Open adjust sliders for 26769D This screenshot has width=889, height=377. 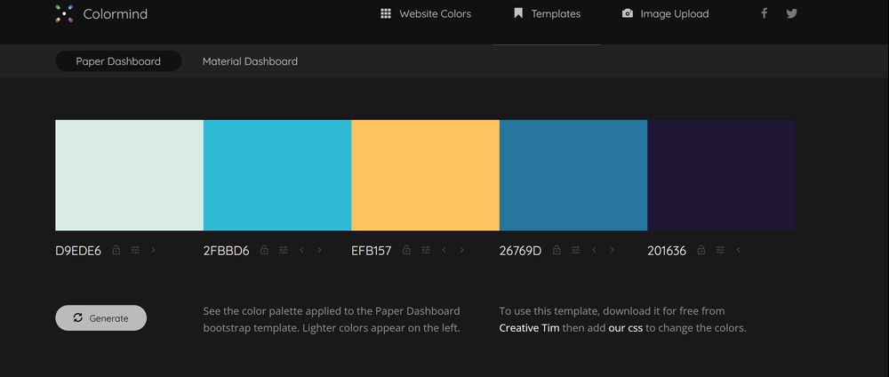click(x=575, y=250)
